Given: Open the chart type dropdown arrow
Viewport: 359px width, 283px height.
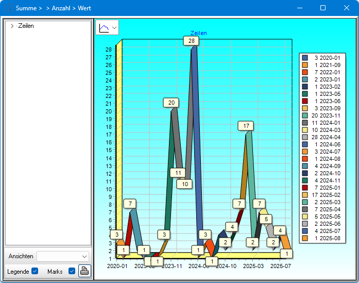Looking at the screenshot, I should [x=114, y=28].
